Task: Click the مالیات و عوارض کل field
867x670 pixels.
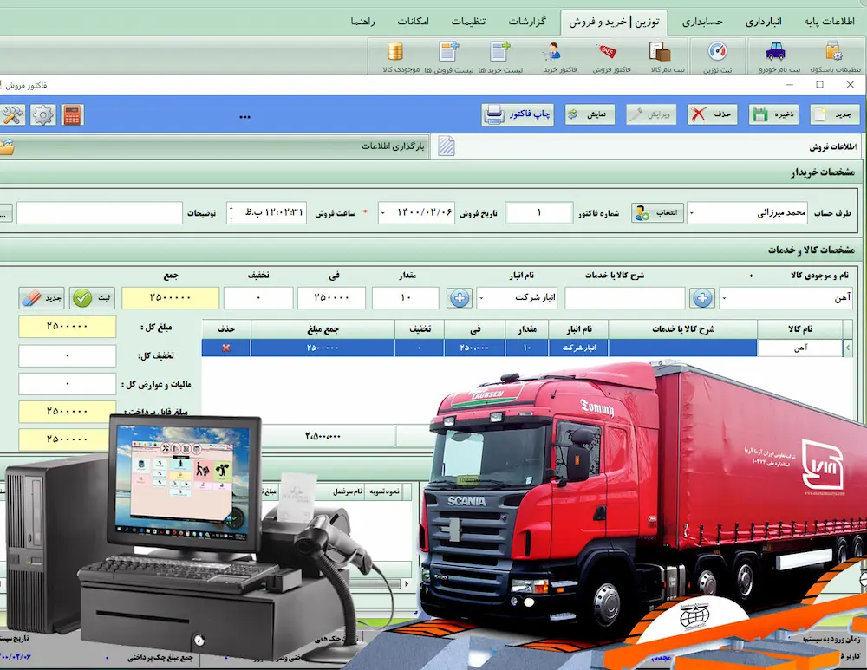Action: pyautogui.click(x=68, y=384)
